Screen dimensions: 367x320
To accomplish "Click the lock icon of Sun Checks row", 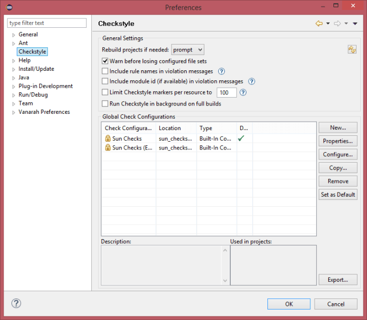I will (107, 138).
